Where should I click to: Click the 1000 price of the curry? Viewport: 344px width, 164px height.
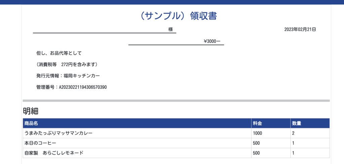click(x=257, y=133)
